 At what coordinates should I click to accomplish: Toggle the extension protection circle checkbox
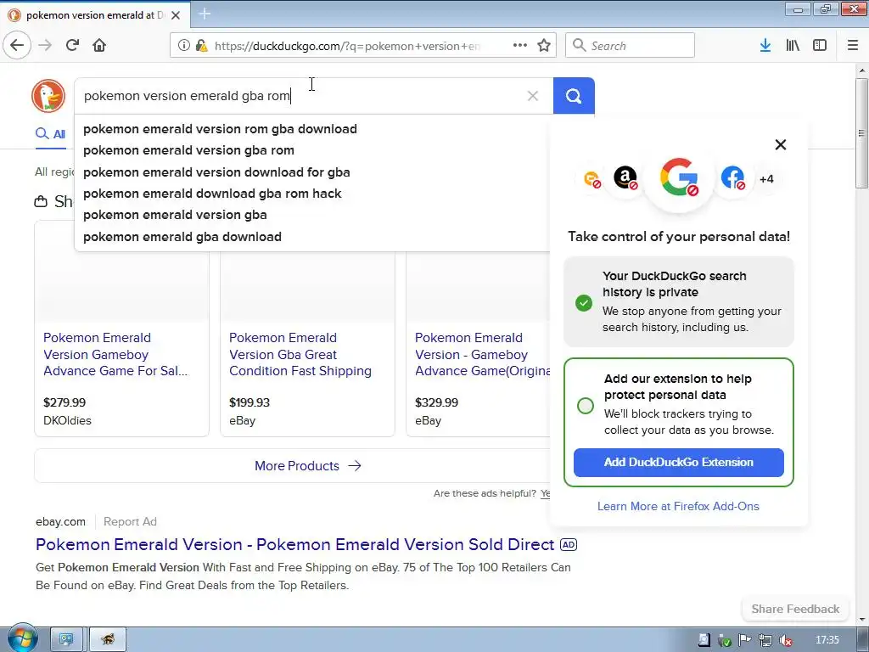pos(586,406)
